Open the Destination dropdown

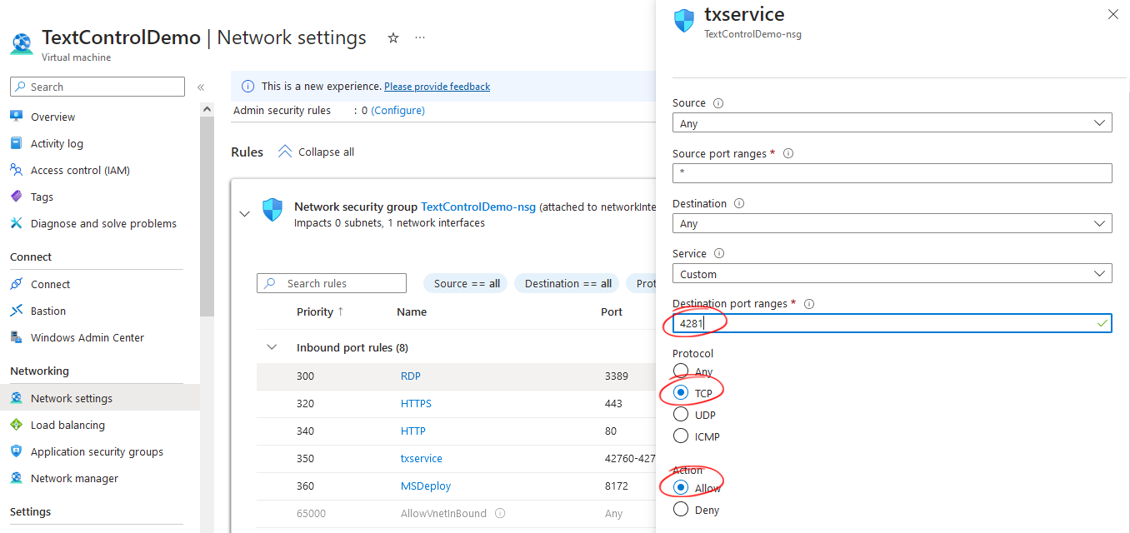pyautogui.click(x=892, y=223)
